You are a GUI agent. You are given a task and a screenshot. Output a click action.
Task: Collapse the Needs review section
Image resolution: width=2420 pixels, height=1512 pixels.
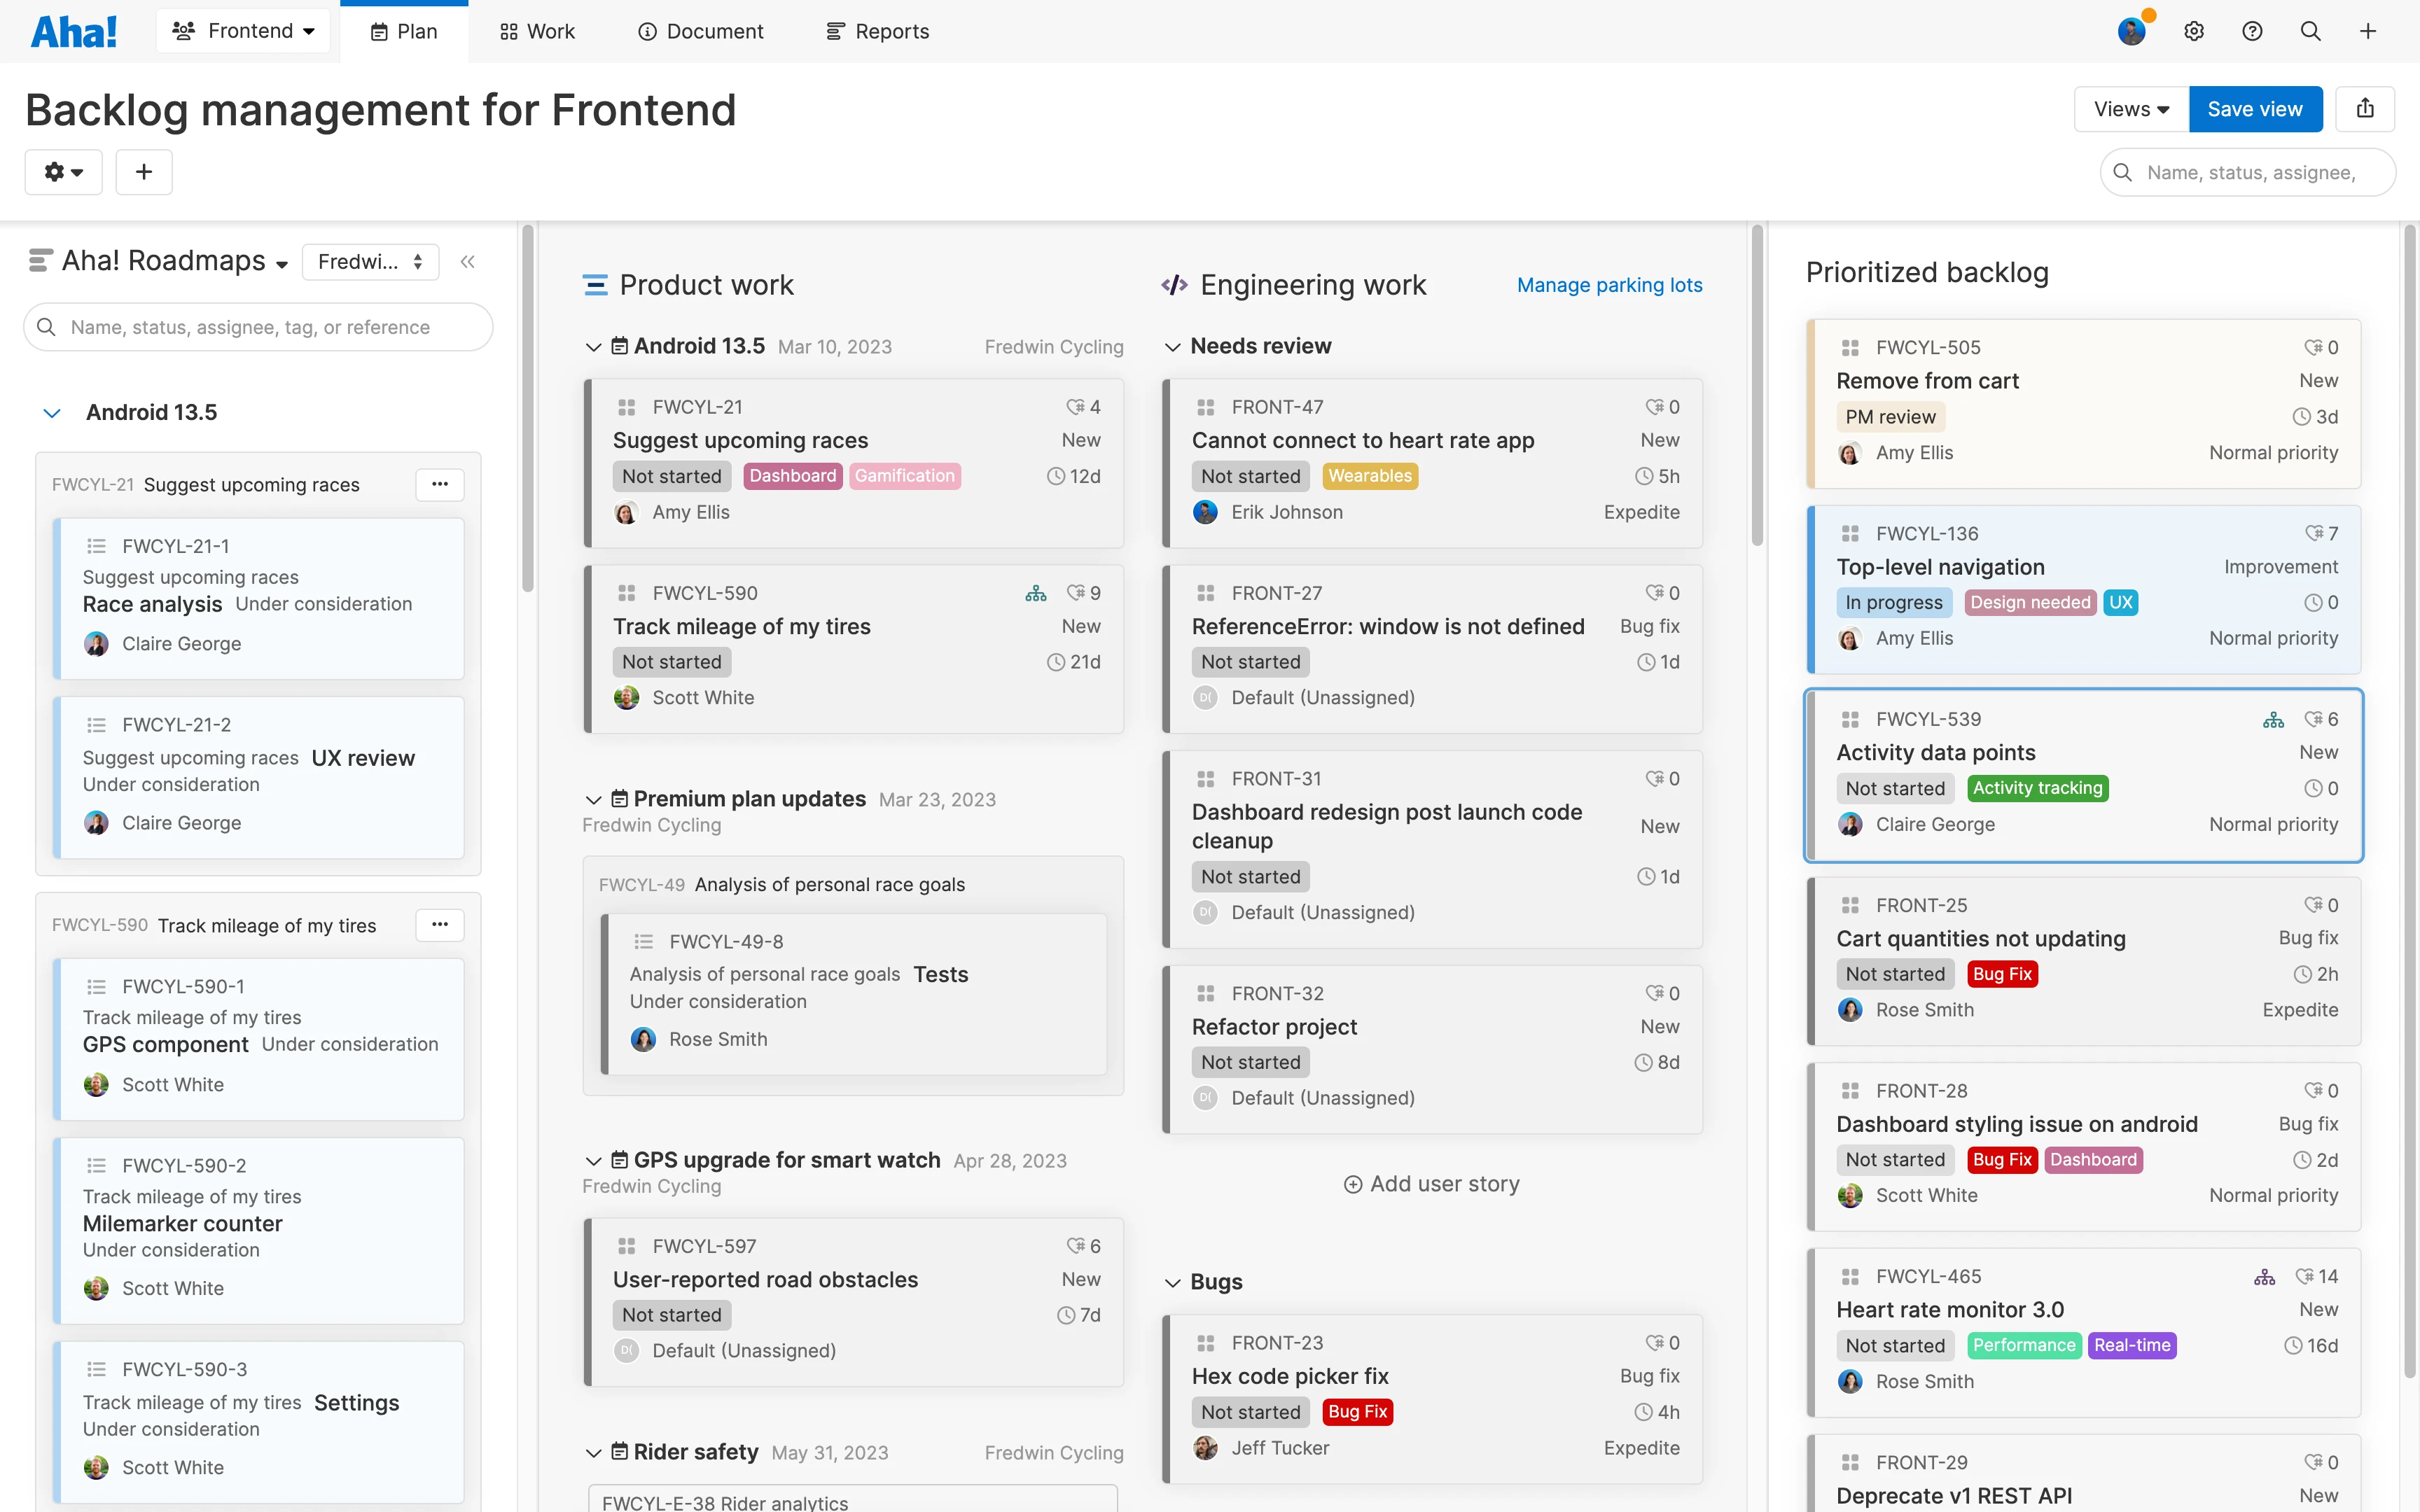(x=1173, y=347)
